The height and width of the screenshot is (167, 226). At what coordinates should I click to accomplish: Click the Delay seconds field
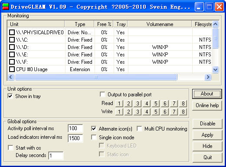[56, 156]
